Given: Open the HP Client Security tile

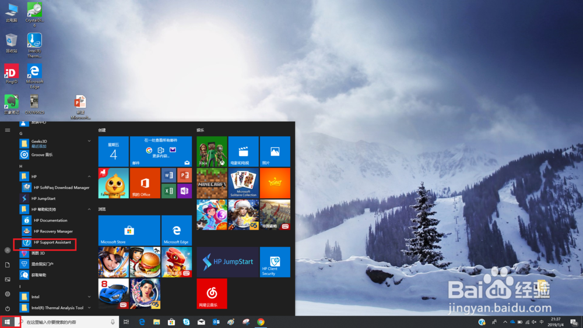Looking at the screenshot, I should click(275, 262).
